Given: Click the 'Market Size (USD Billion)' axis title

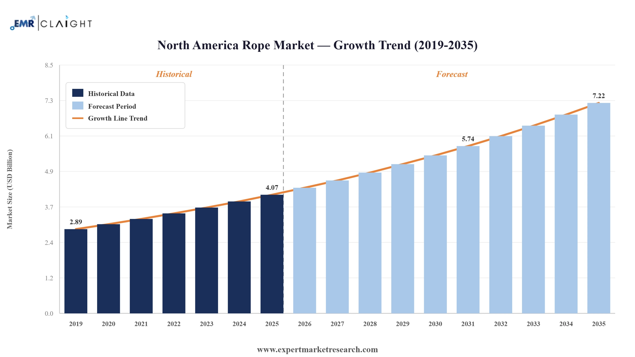Looking at the screenshot, I should (x=10, y=189).
